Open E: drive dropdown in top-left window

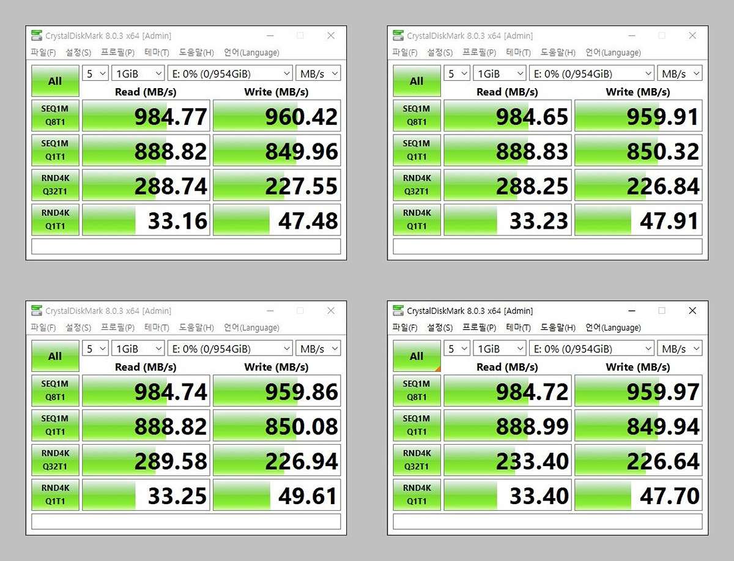click(230, 73)
